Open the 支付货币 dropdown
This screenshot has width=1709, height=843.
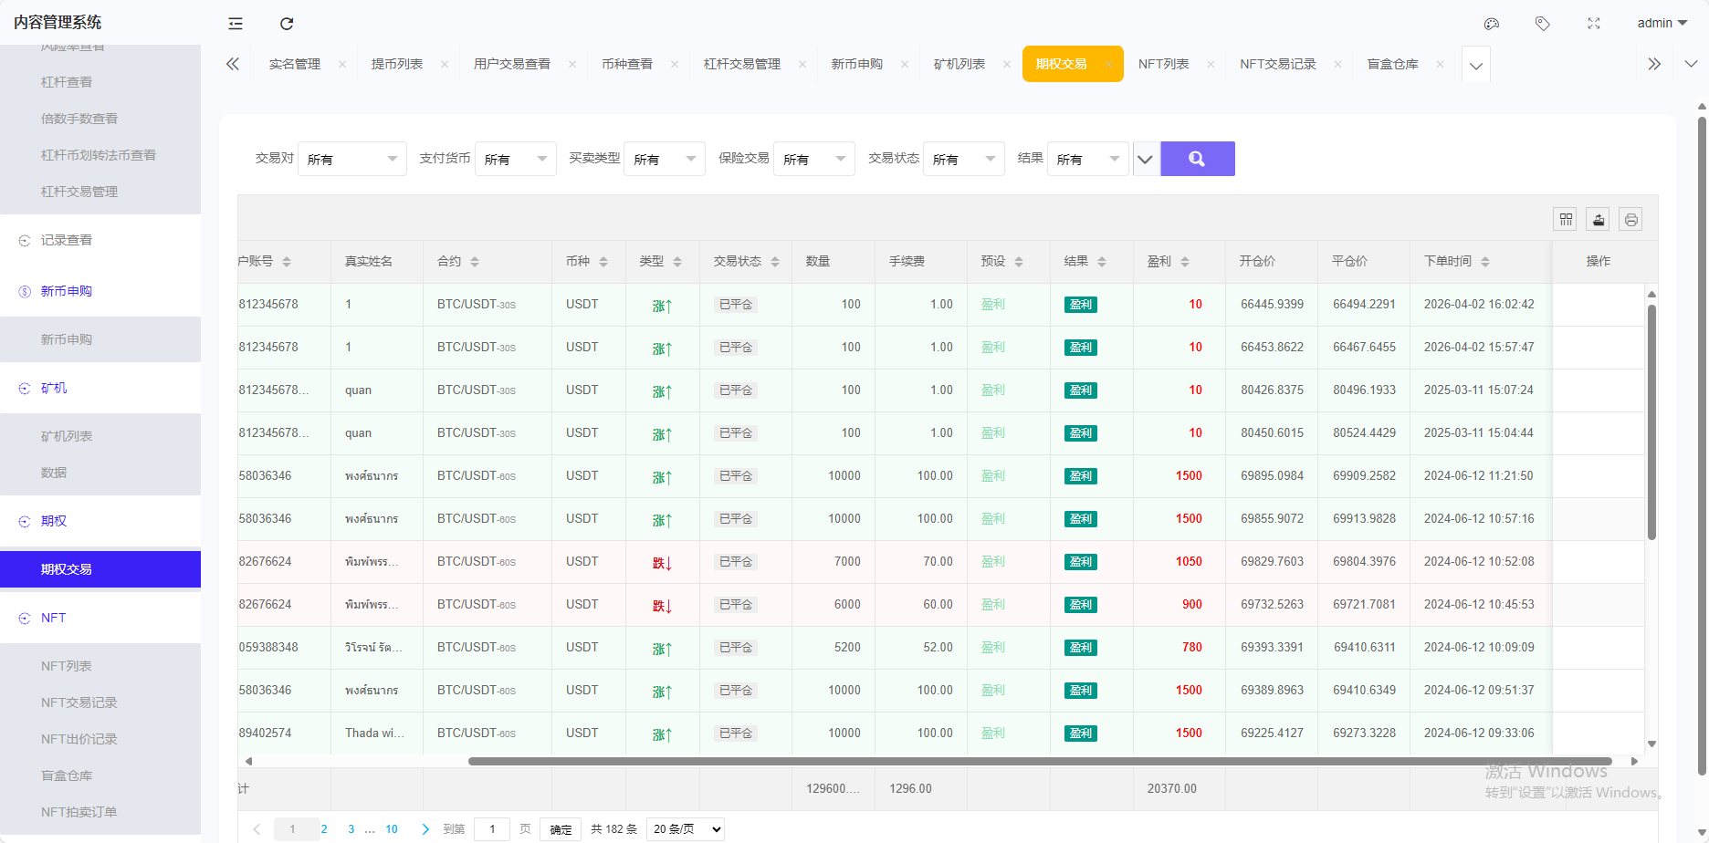516,159
